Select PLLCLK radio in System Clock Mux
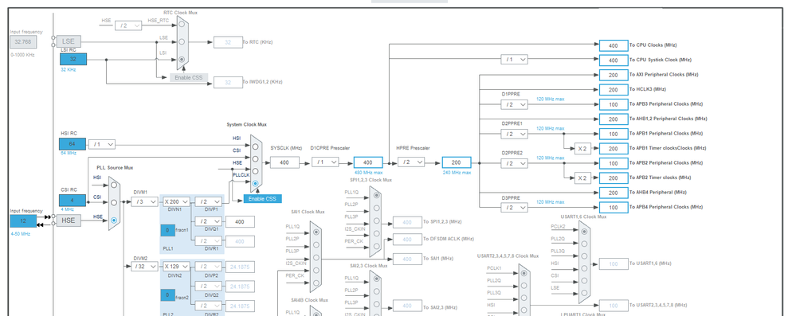The width and height of the screenshot is (796, 316). (255, 183)
